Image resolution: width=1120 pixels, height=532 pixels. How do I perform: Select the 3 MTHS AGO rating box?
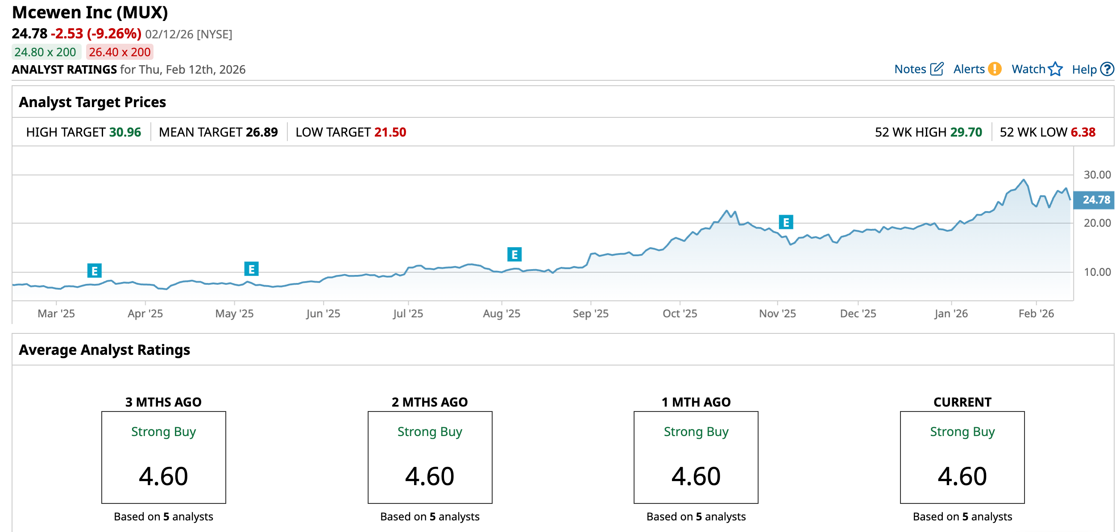(x=163, y=457)
